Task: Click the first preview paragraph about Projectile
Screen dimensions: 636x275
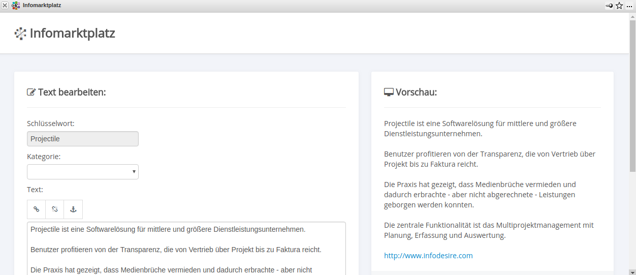Action: click(480, 129)
